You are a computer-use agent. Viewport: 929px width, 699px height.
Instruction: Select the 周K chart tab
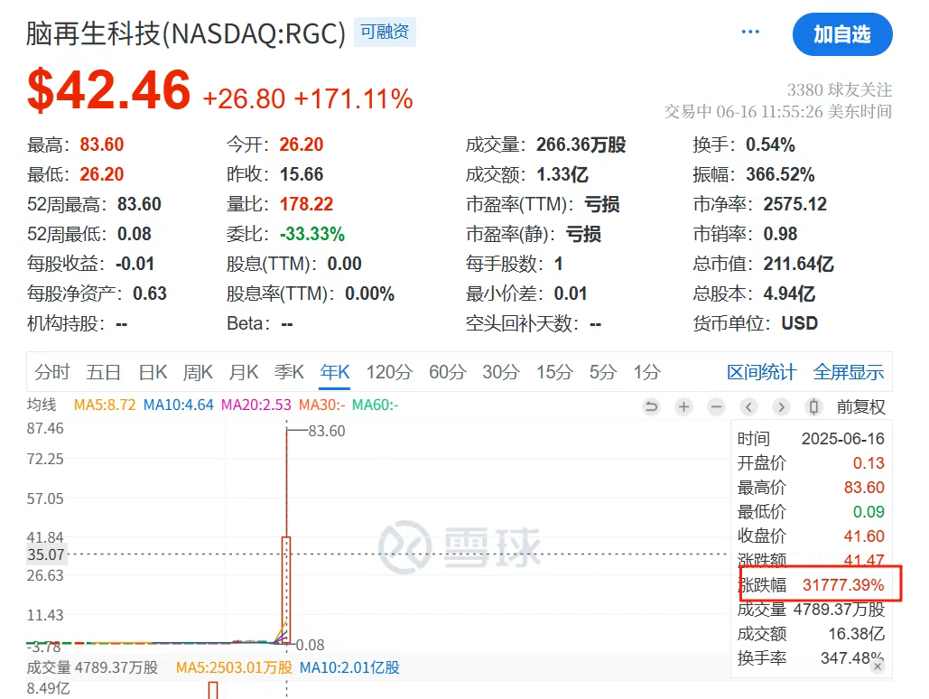coord(198,372)
